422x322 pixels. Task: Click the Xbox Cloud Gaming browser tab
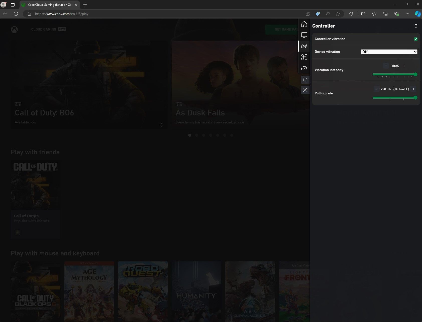pyautogui.click(x=49, y=5)
